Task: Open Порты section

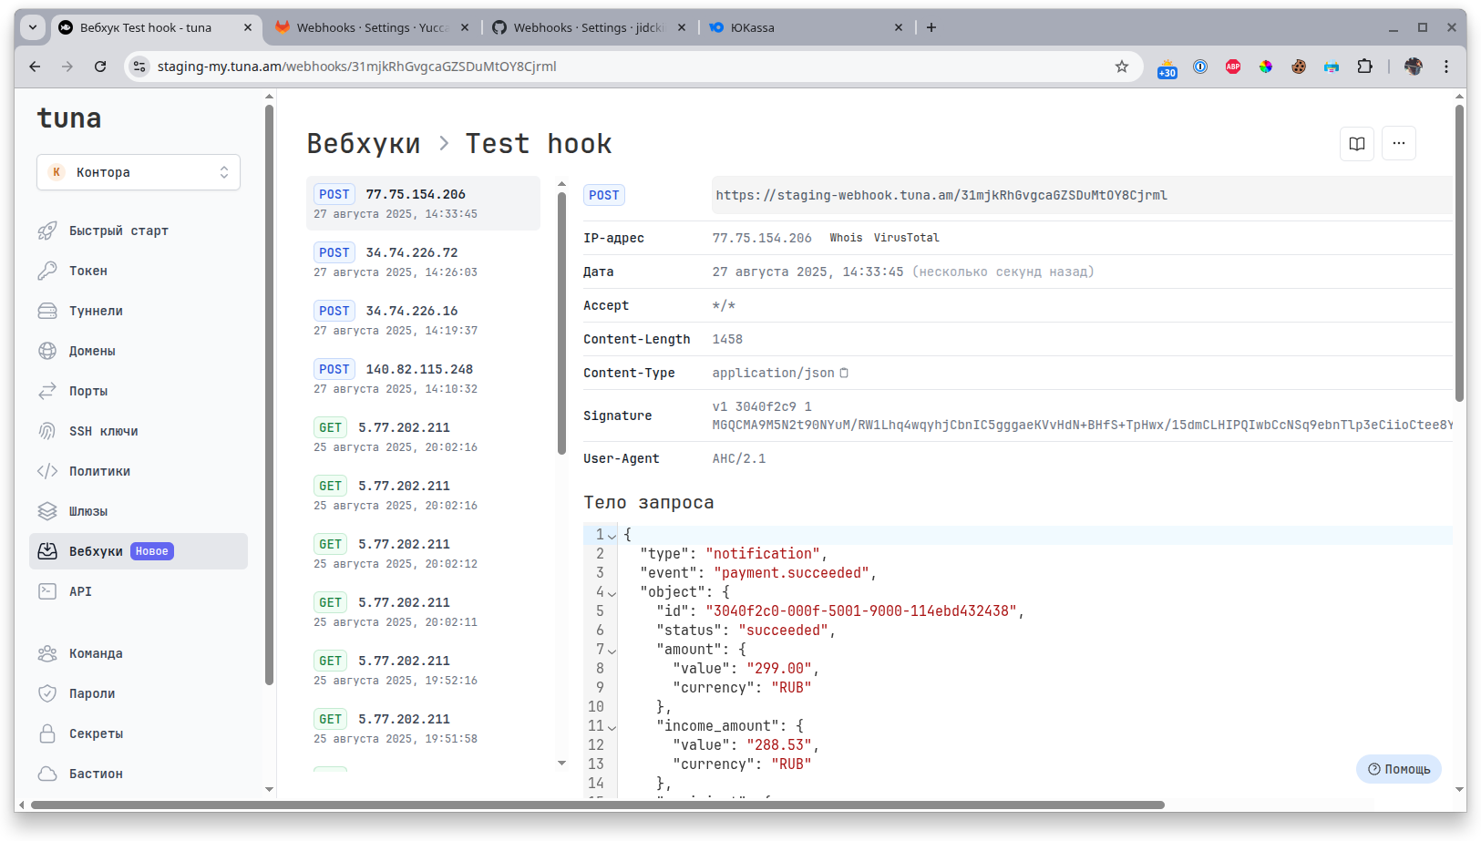Action: (x=139, y=391)
